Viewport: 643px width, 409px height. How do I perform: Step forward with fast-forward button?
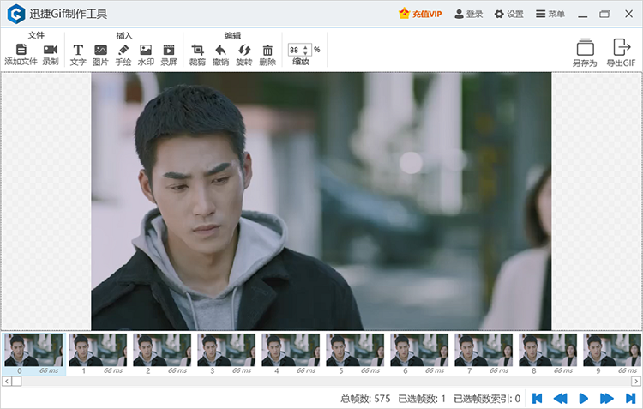click(606, 399)
